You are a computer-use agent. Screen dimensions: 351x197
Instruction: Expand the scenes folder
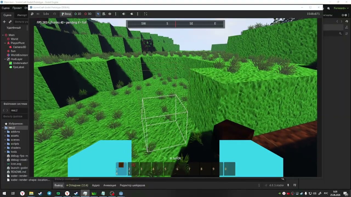click(x=5, y=140)
